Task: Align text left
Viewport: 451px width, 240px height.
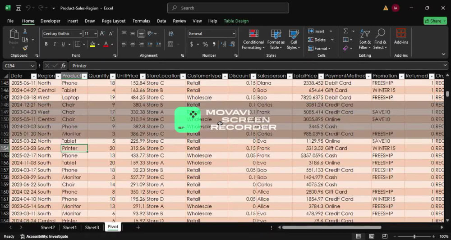Action: [124, 44]
